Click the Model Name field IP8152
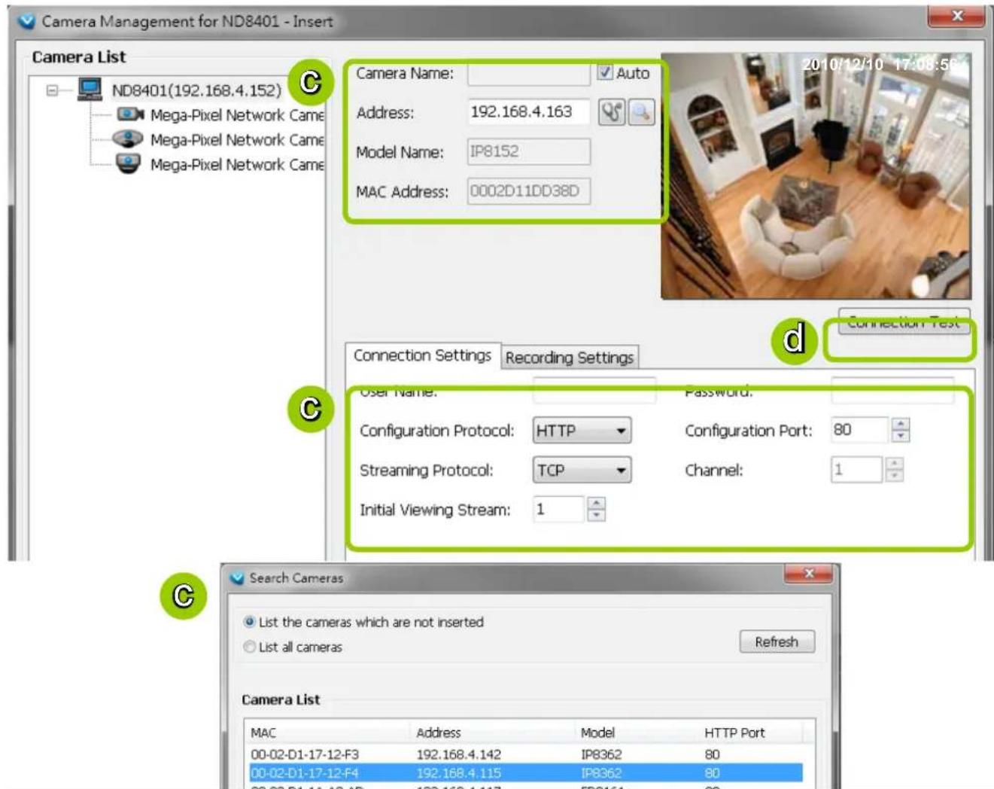The width and height of the screenshot is (994, 789). click(528, 151)
